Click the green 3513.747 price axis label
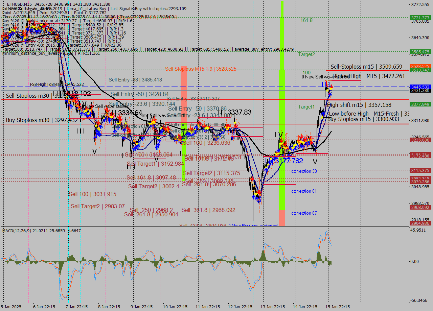The image size is (433, 311). pos(420,70)
